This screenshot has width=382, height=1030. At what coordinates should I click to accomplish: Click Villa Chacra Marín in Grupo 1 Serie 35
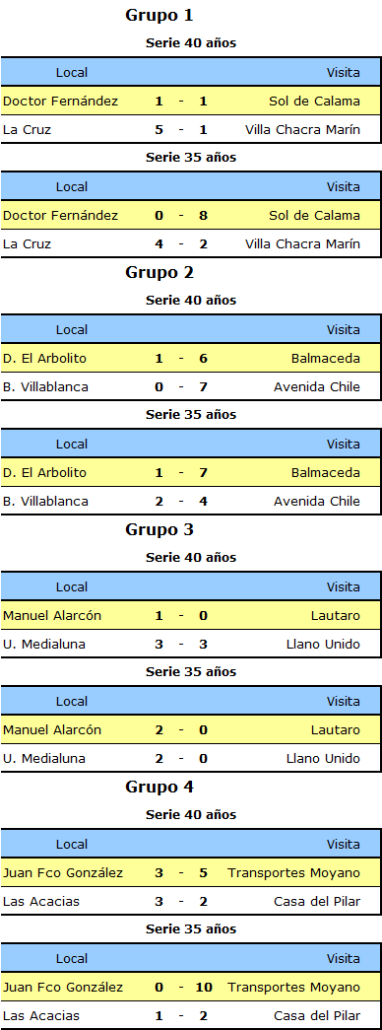tap(302, 244)
